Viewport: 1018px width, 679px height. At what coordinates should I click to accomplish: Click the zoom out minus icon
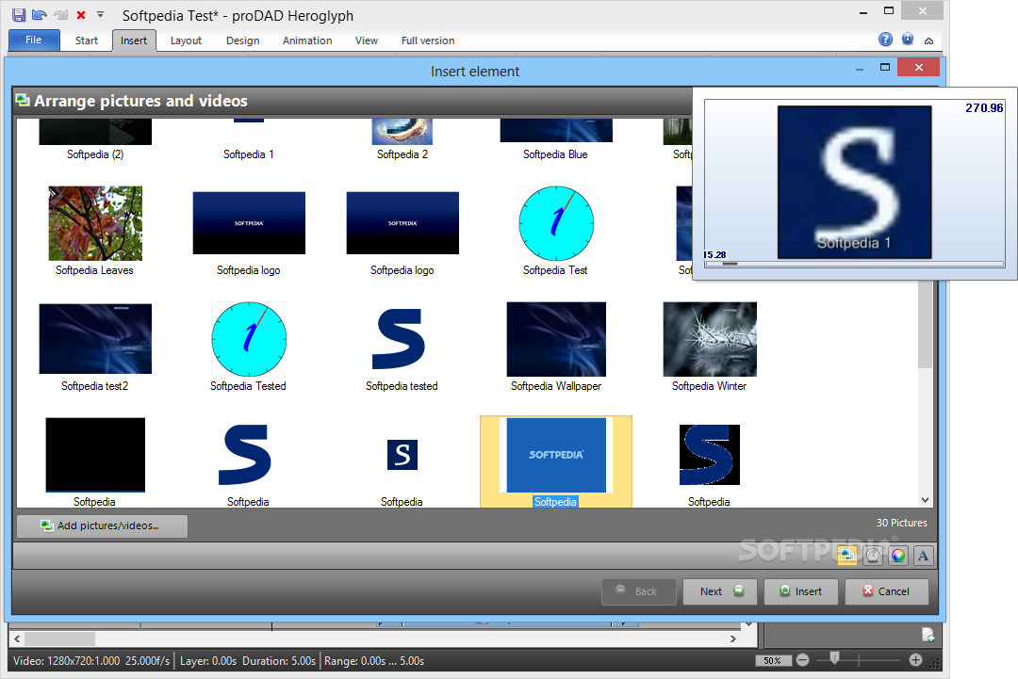(802, 660)
